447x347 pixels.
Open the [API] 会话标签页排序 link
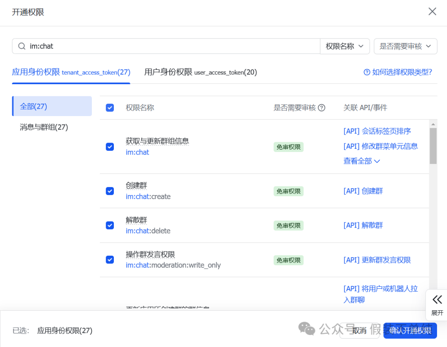pos(377,131)
